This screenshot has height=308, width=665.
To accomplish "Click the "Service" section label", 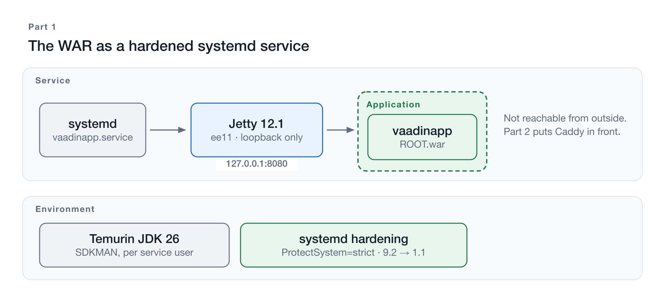I will click(x=53, y=81).
